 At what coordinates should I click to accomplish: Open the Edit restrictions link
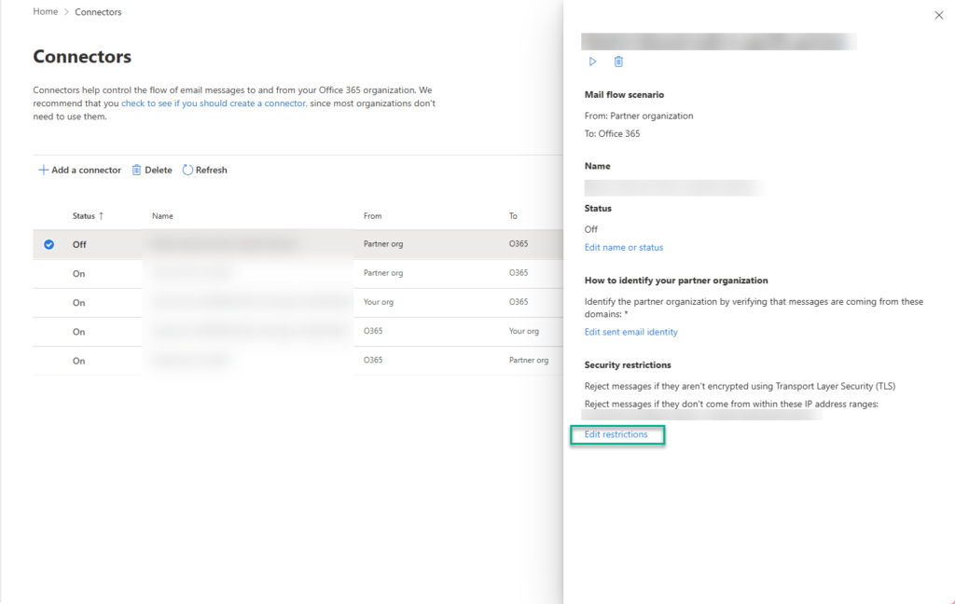pyautogui.click(x=616, y=434)
